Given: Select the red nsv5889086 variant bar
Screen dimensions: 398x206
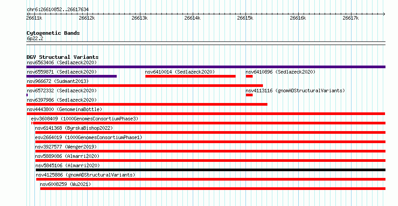Looking at the screenshot, I should pos(211,161).
